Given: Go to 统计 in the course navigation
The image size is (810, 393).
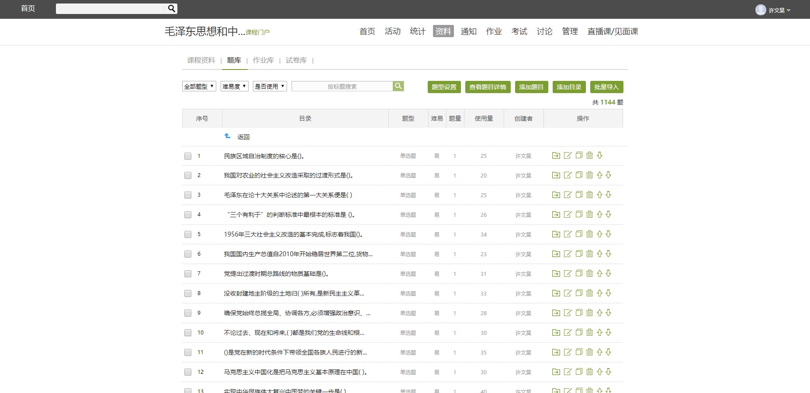Looking at the screenshot, I should tap(418, 31).
